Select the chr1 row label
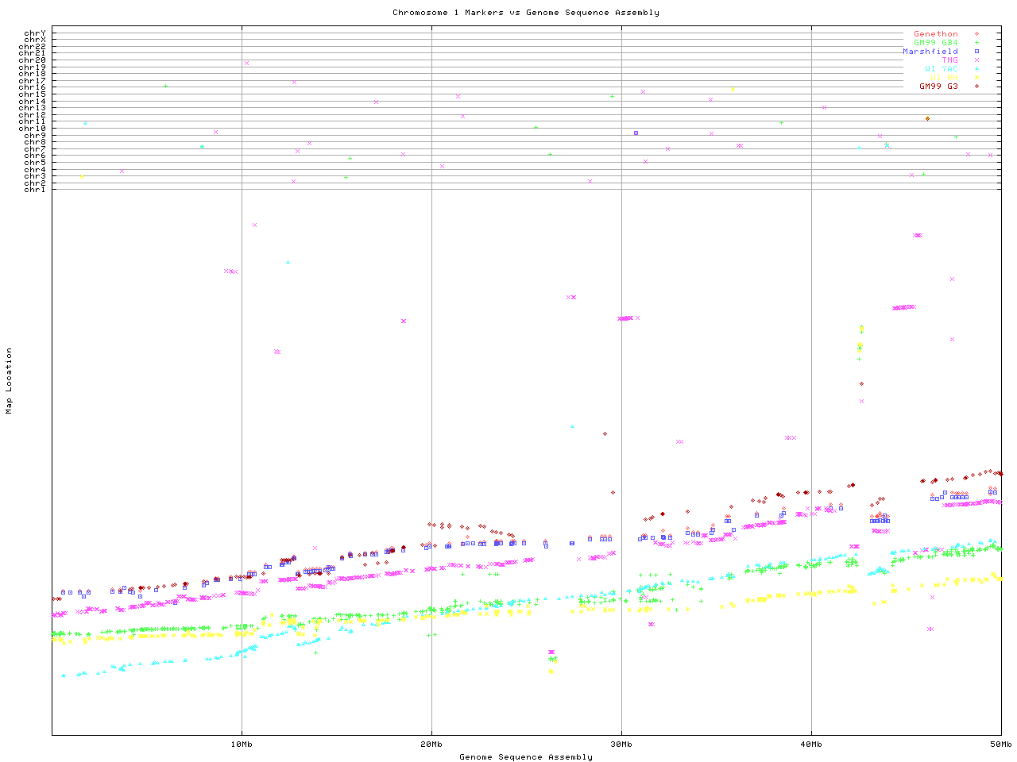 35,190
